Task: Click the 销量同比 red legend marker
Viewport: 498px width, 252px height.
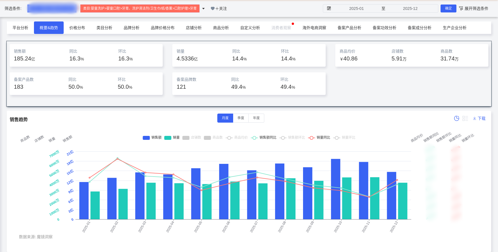Action: [x=312, y=138]
